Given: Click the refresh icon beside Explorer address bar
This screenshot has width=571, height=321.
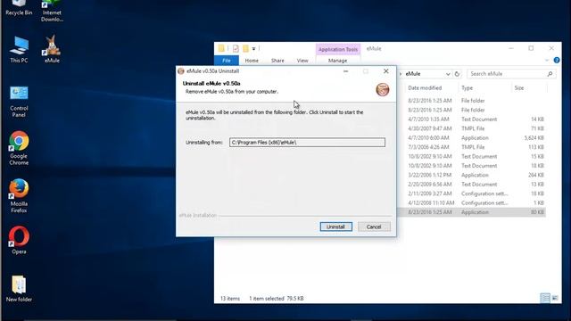Looking at the screenshot, I should tap(457, 74).
